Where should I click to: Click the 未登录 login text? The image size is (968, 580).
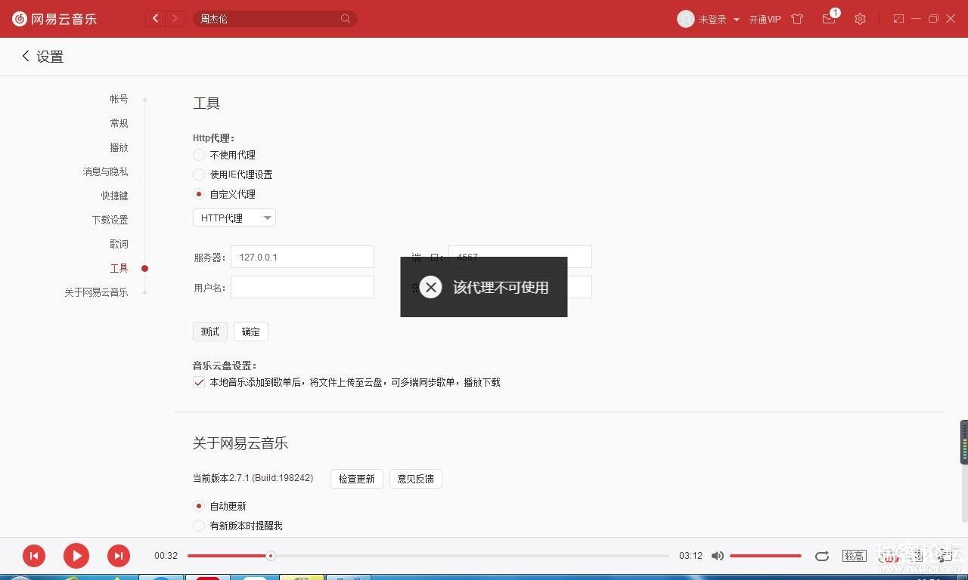[712, 20]
